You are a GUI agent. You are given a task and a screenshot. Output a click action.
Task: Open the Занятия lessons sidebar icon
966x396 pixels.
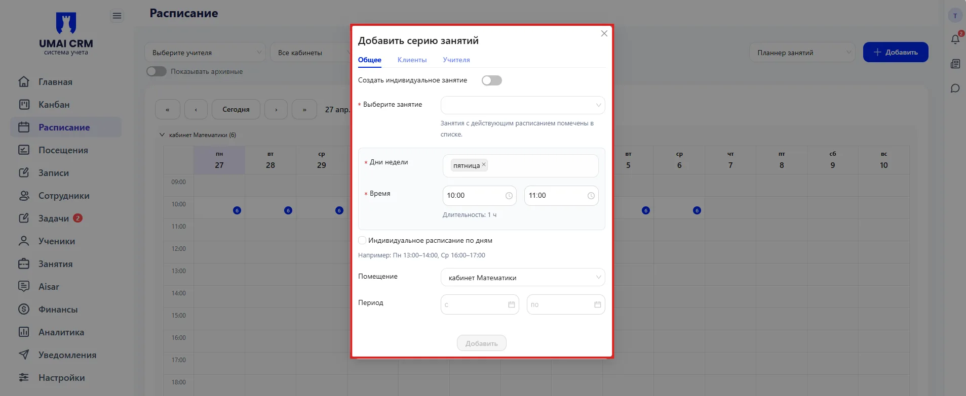tap(24, 263)
